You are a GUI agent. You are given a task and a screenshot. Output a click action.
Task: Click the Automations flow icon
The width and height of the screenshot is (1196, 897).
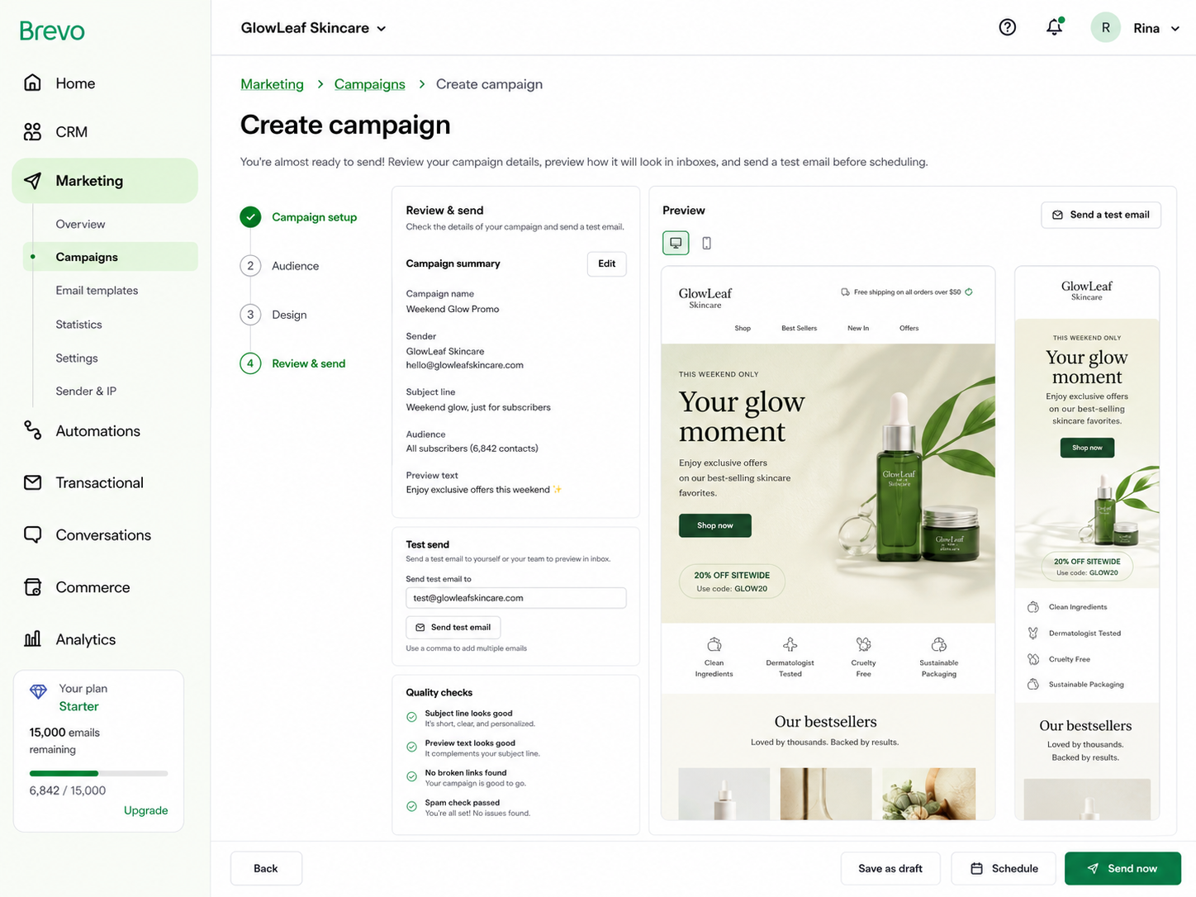click(x=32, y=430)
